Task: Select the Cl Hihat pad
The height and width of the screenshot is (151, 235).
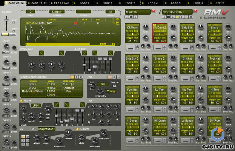Action: 187,64
